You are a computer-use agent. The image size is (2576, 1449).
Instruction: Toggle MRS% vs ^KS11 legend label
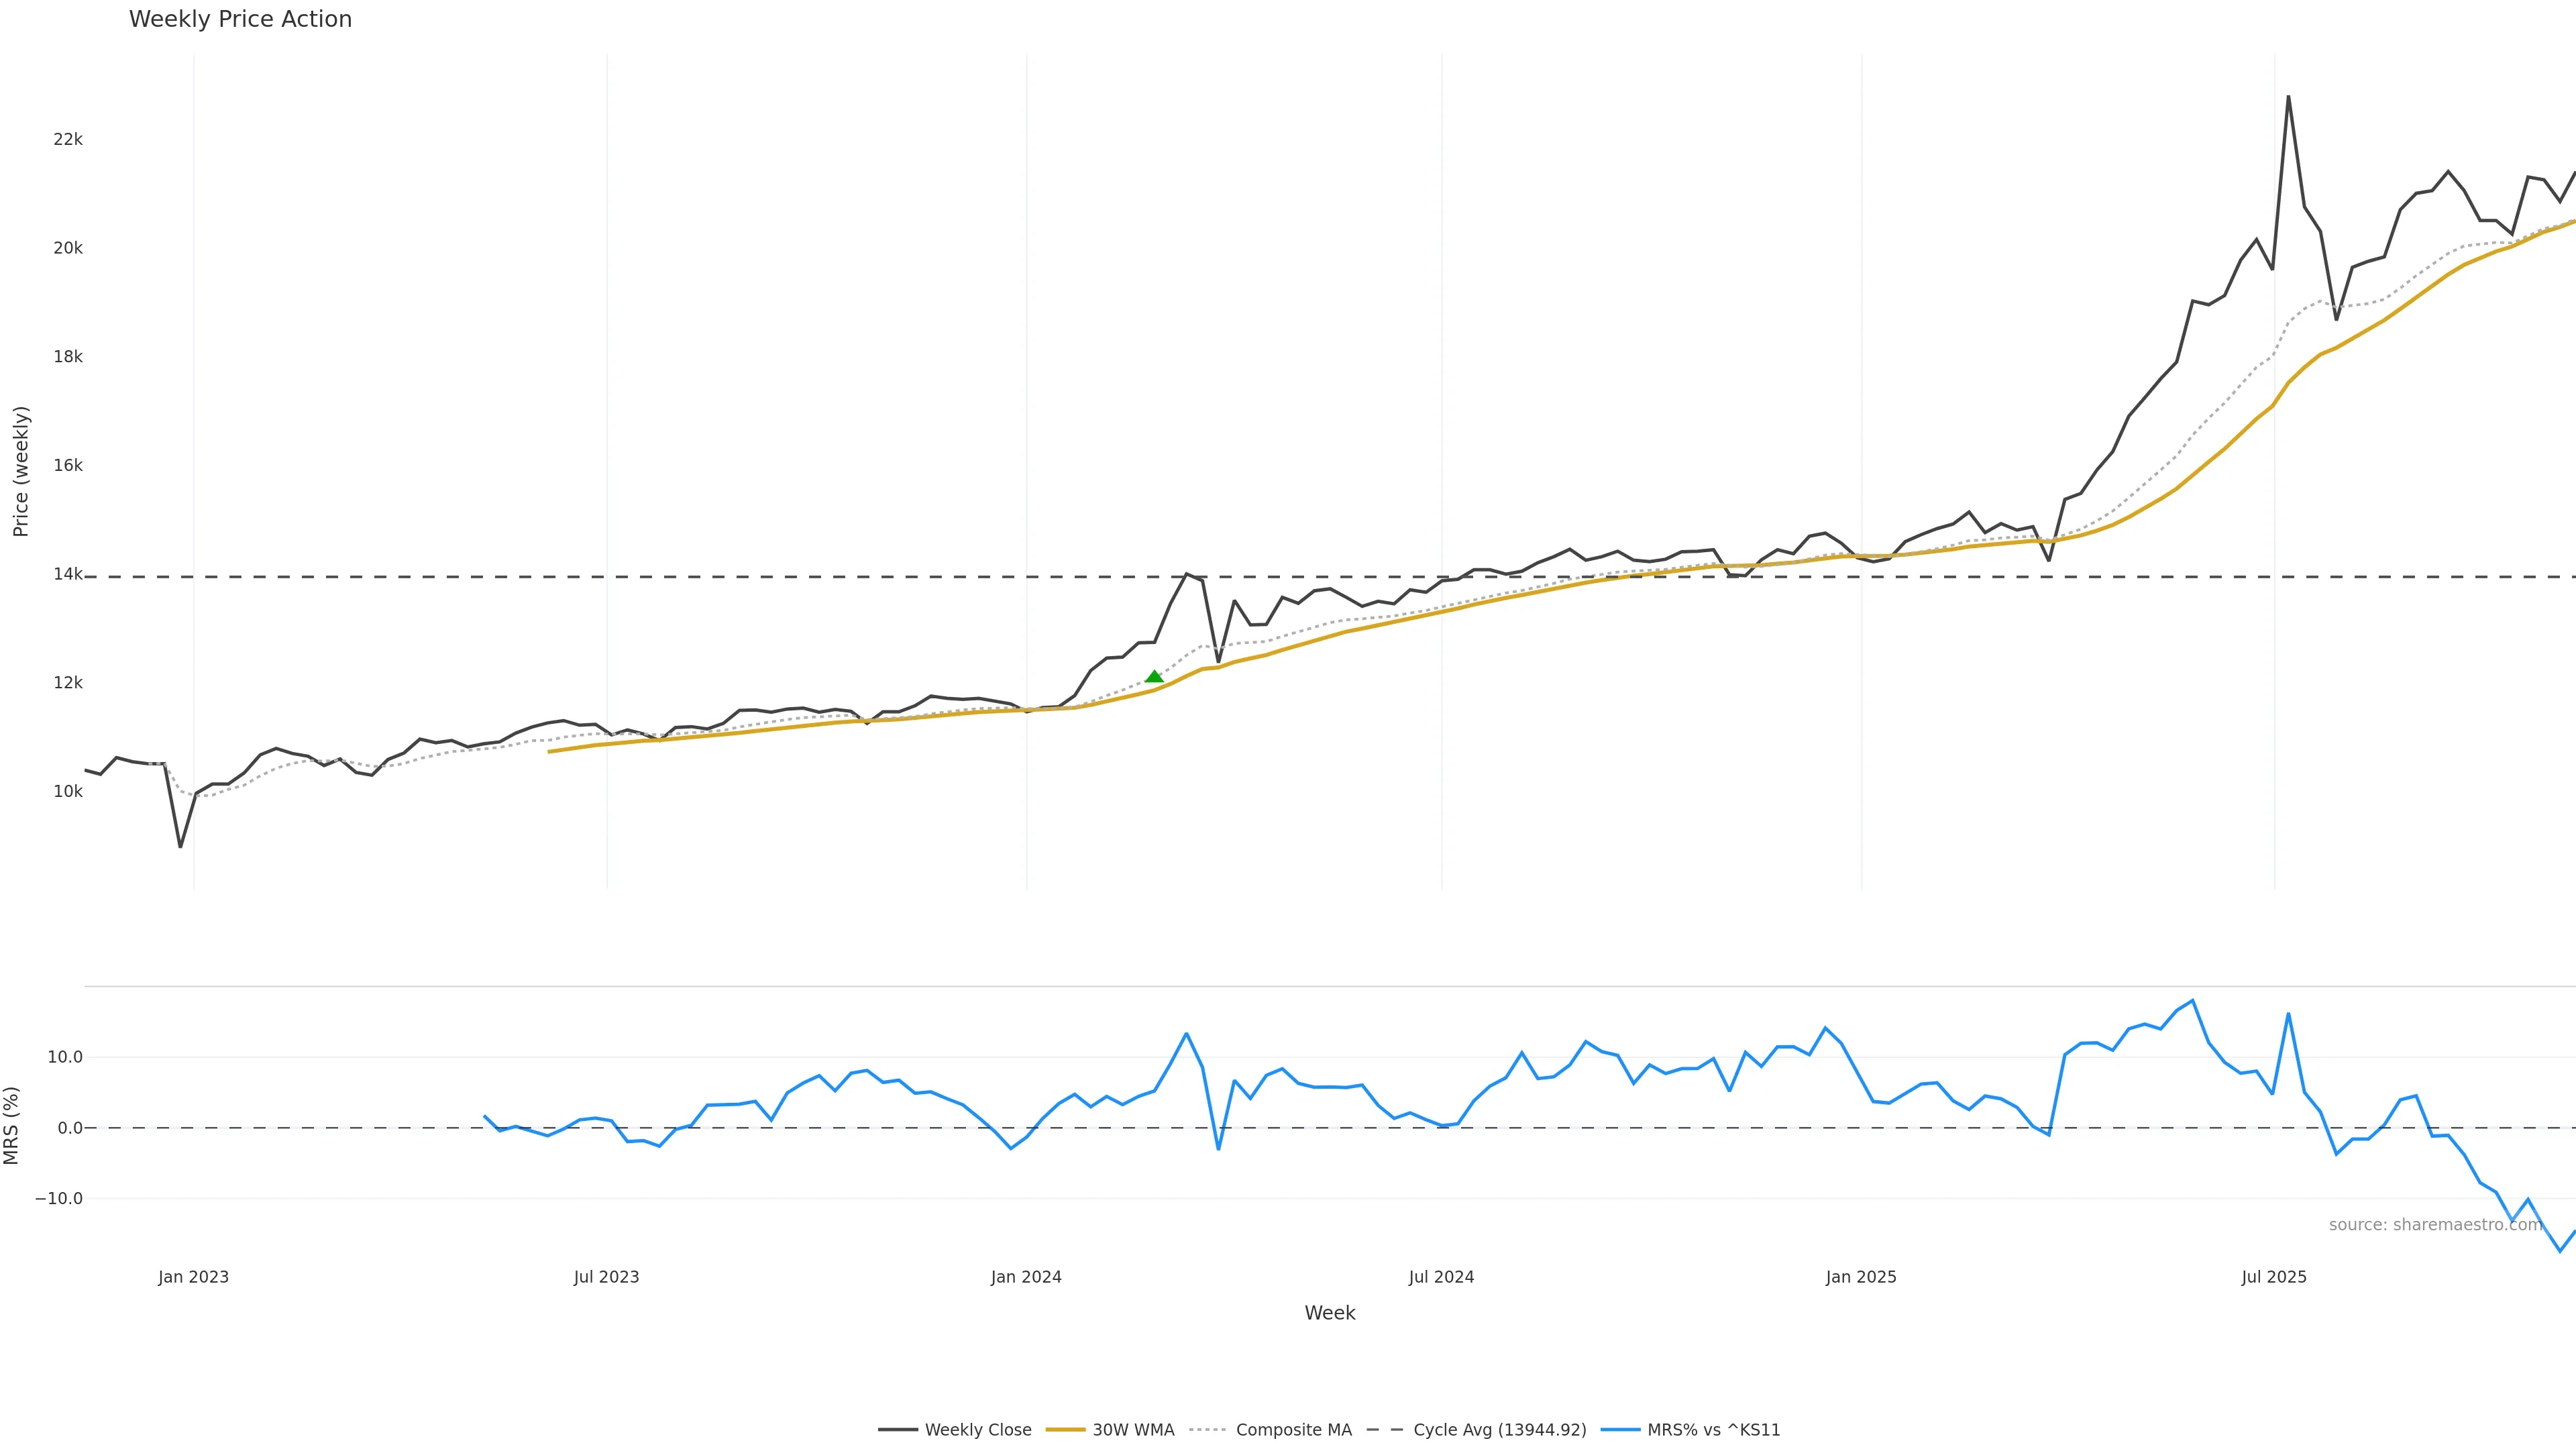click(x=1713, y=1430)
